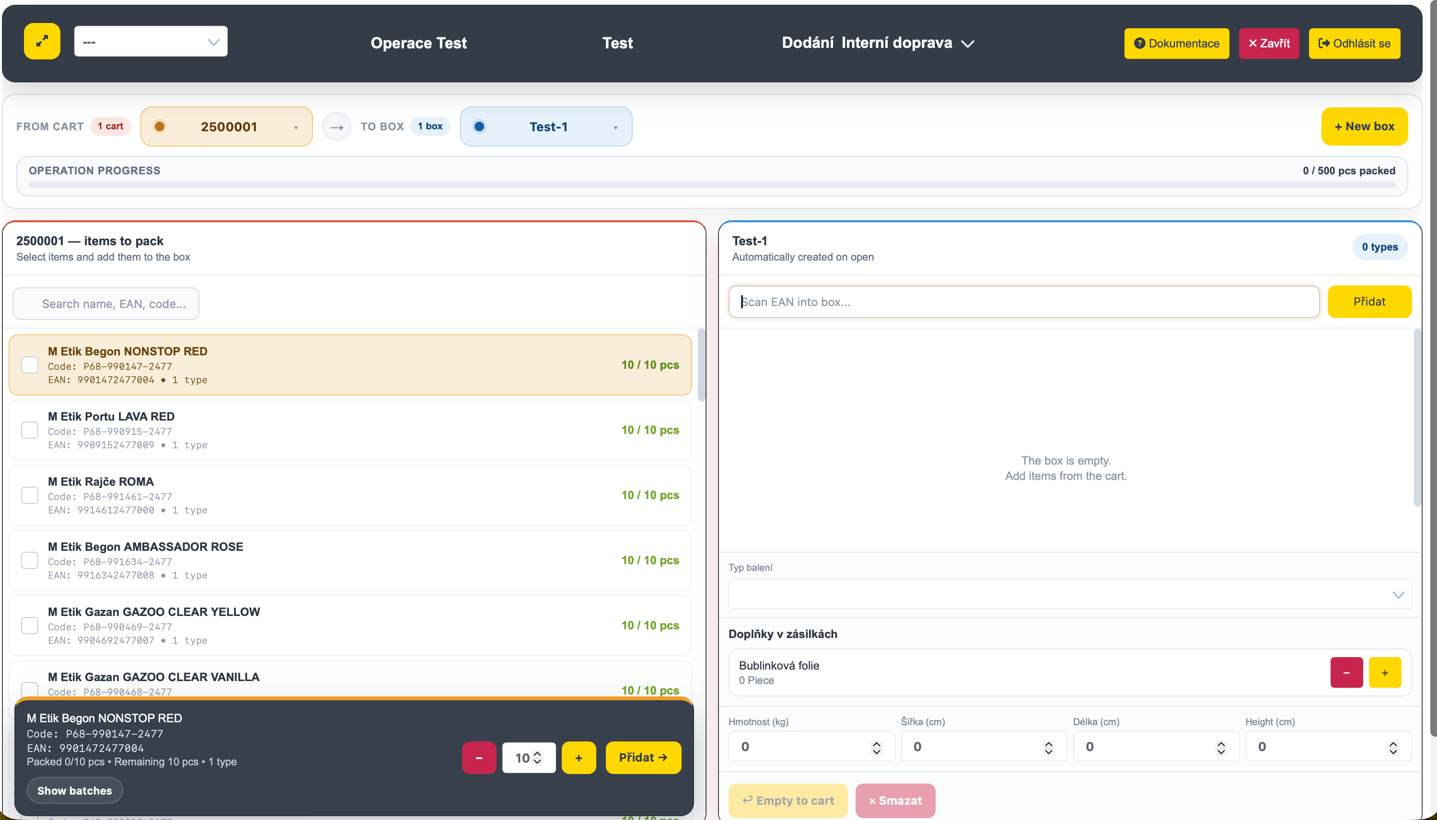
Task: Click Odhlásit se to log out
Action: click(1354, 44)
